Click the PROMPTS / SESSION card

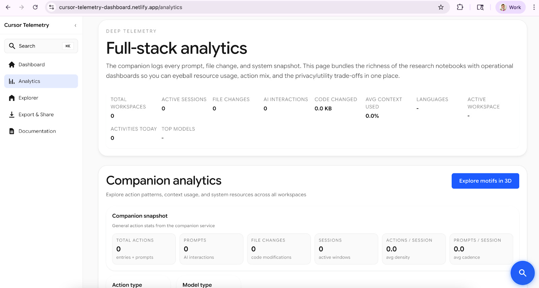point(481,249)
